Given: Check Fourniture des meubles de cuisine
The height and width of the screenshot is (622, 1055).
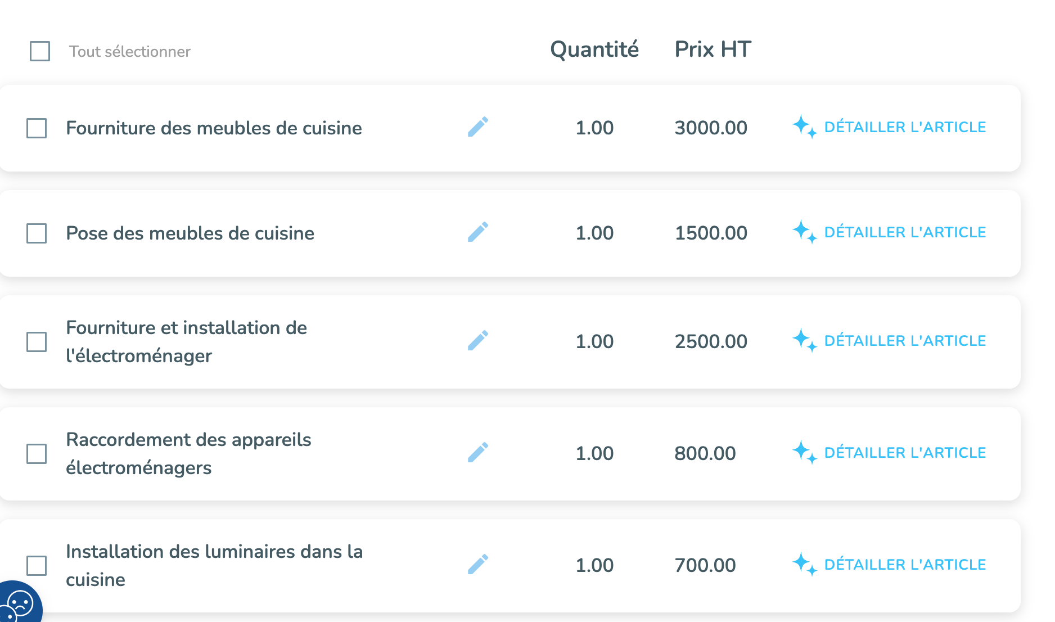Looking at the screenshot, I should point(37,128).
